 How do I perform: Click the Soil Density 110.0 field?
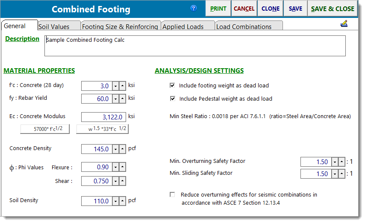pos(97,201)
